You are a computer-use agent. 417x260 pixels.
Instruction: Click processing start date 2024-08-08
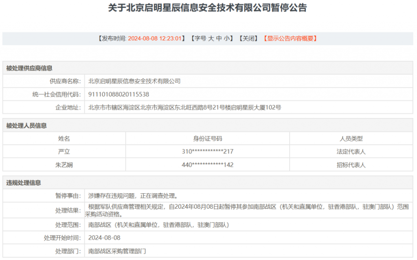pyautogui.click(x=104, y=238)
